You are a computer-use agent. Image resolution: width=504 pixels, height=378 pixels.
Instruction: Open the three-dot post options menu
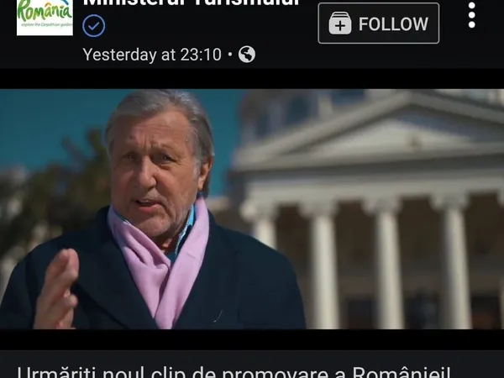(471, 15)
